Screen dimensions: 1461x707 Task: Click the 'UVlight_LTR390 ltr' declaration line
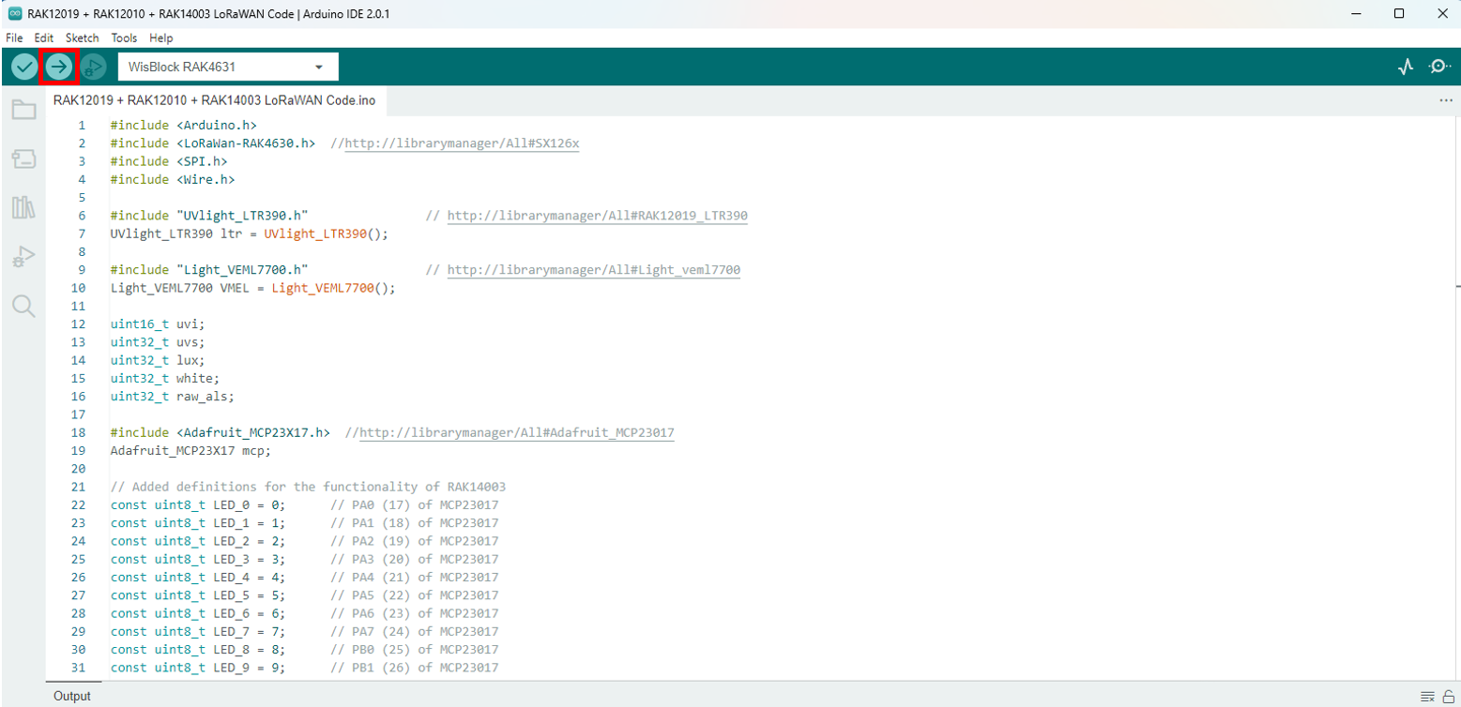pyautogui.click(x=249, y=233)
